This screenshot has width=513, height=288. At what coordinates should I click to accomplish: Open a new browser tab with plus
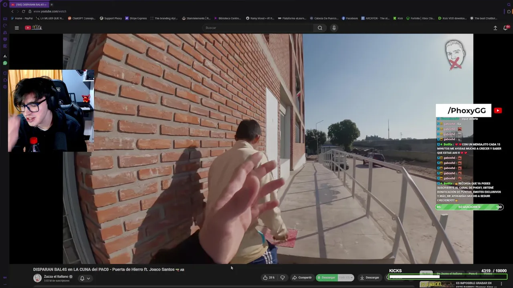(51, 4)
